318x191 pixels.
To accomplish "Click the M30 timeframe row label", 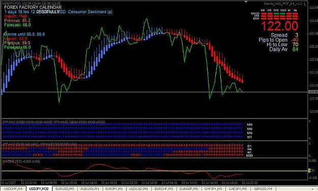I will [x=249, y=156].
